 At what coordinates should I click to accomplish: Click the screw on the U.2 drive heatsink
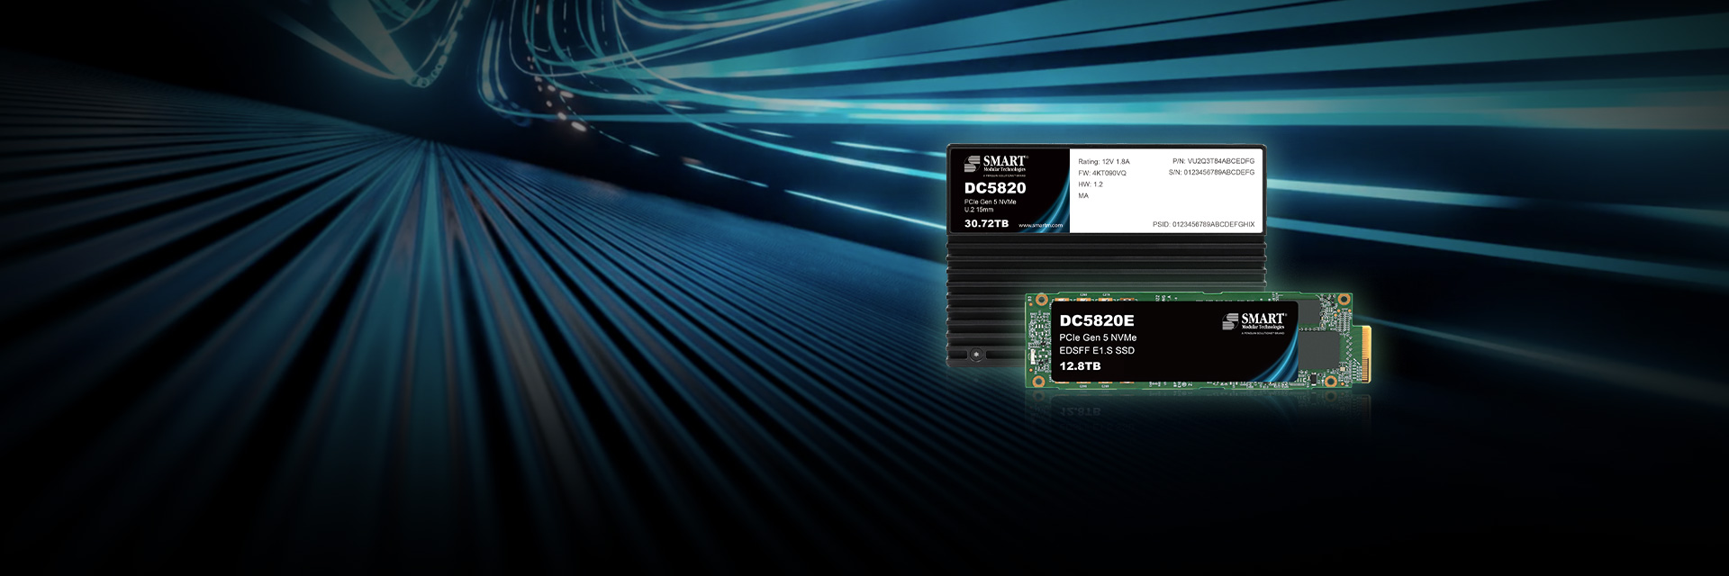click(975, 355)
